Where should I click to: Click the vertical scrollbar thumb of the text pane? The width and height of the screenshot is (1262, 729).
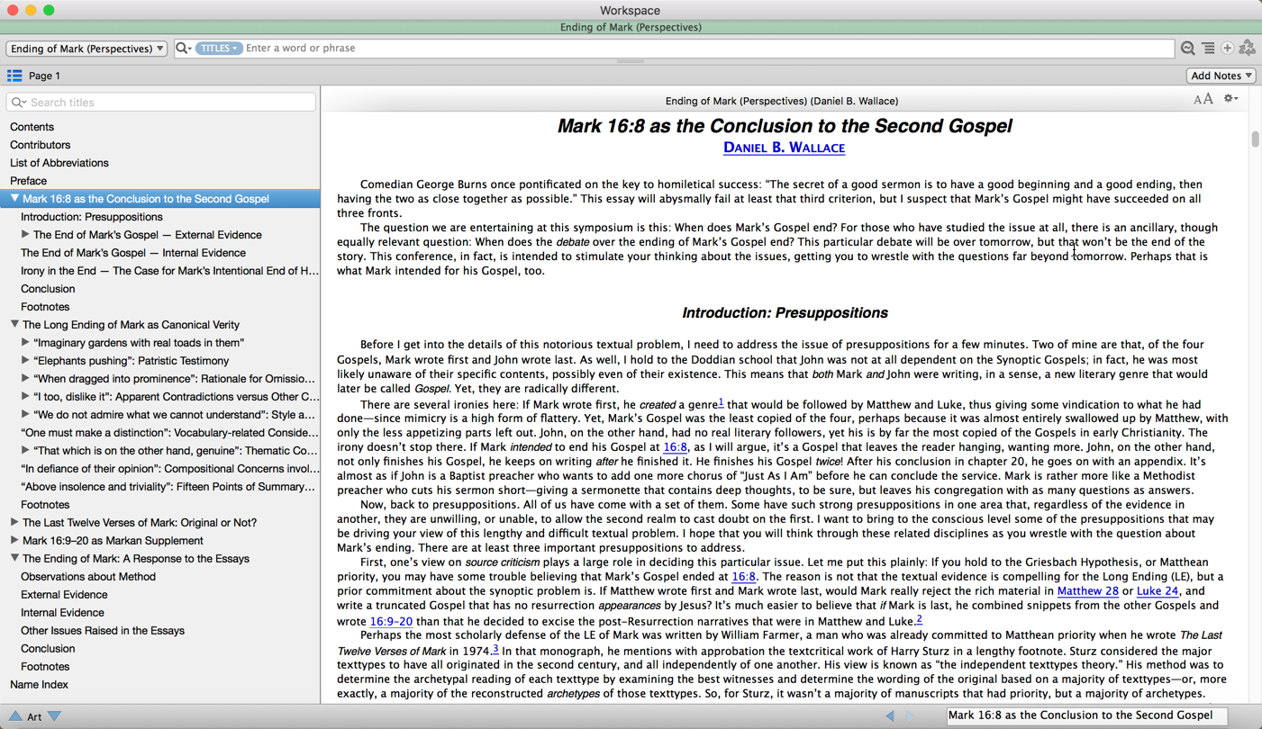1255,139
